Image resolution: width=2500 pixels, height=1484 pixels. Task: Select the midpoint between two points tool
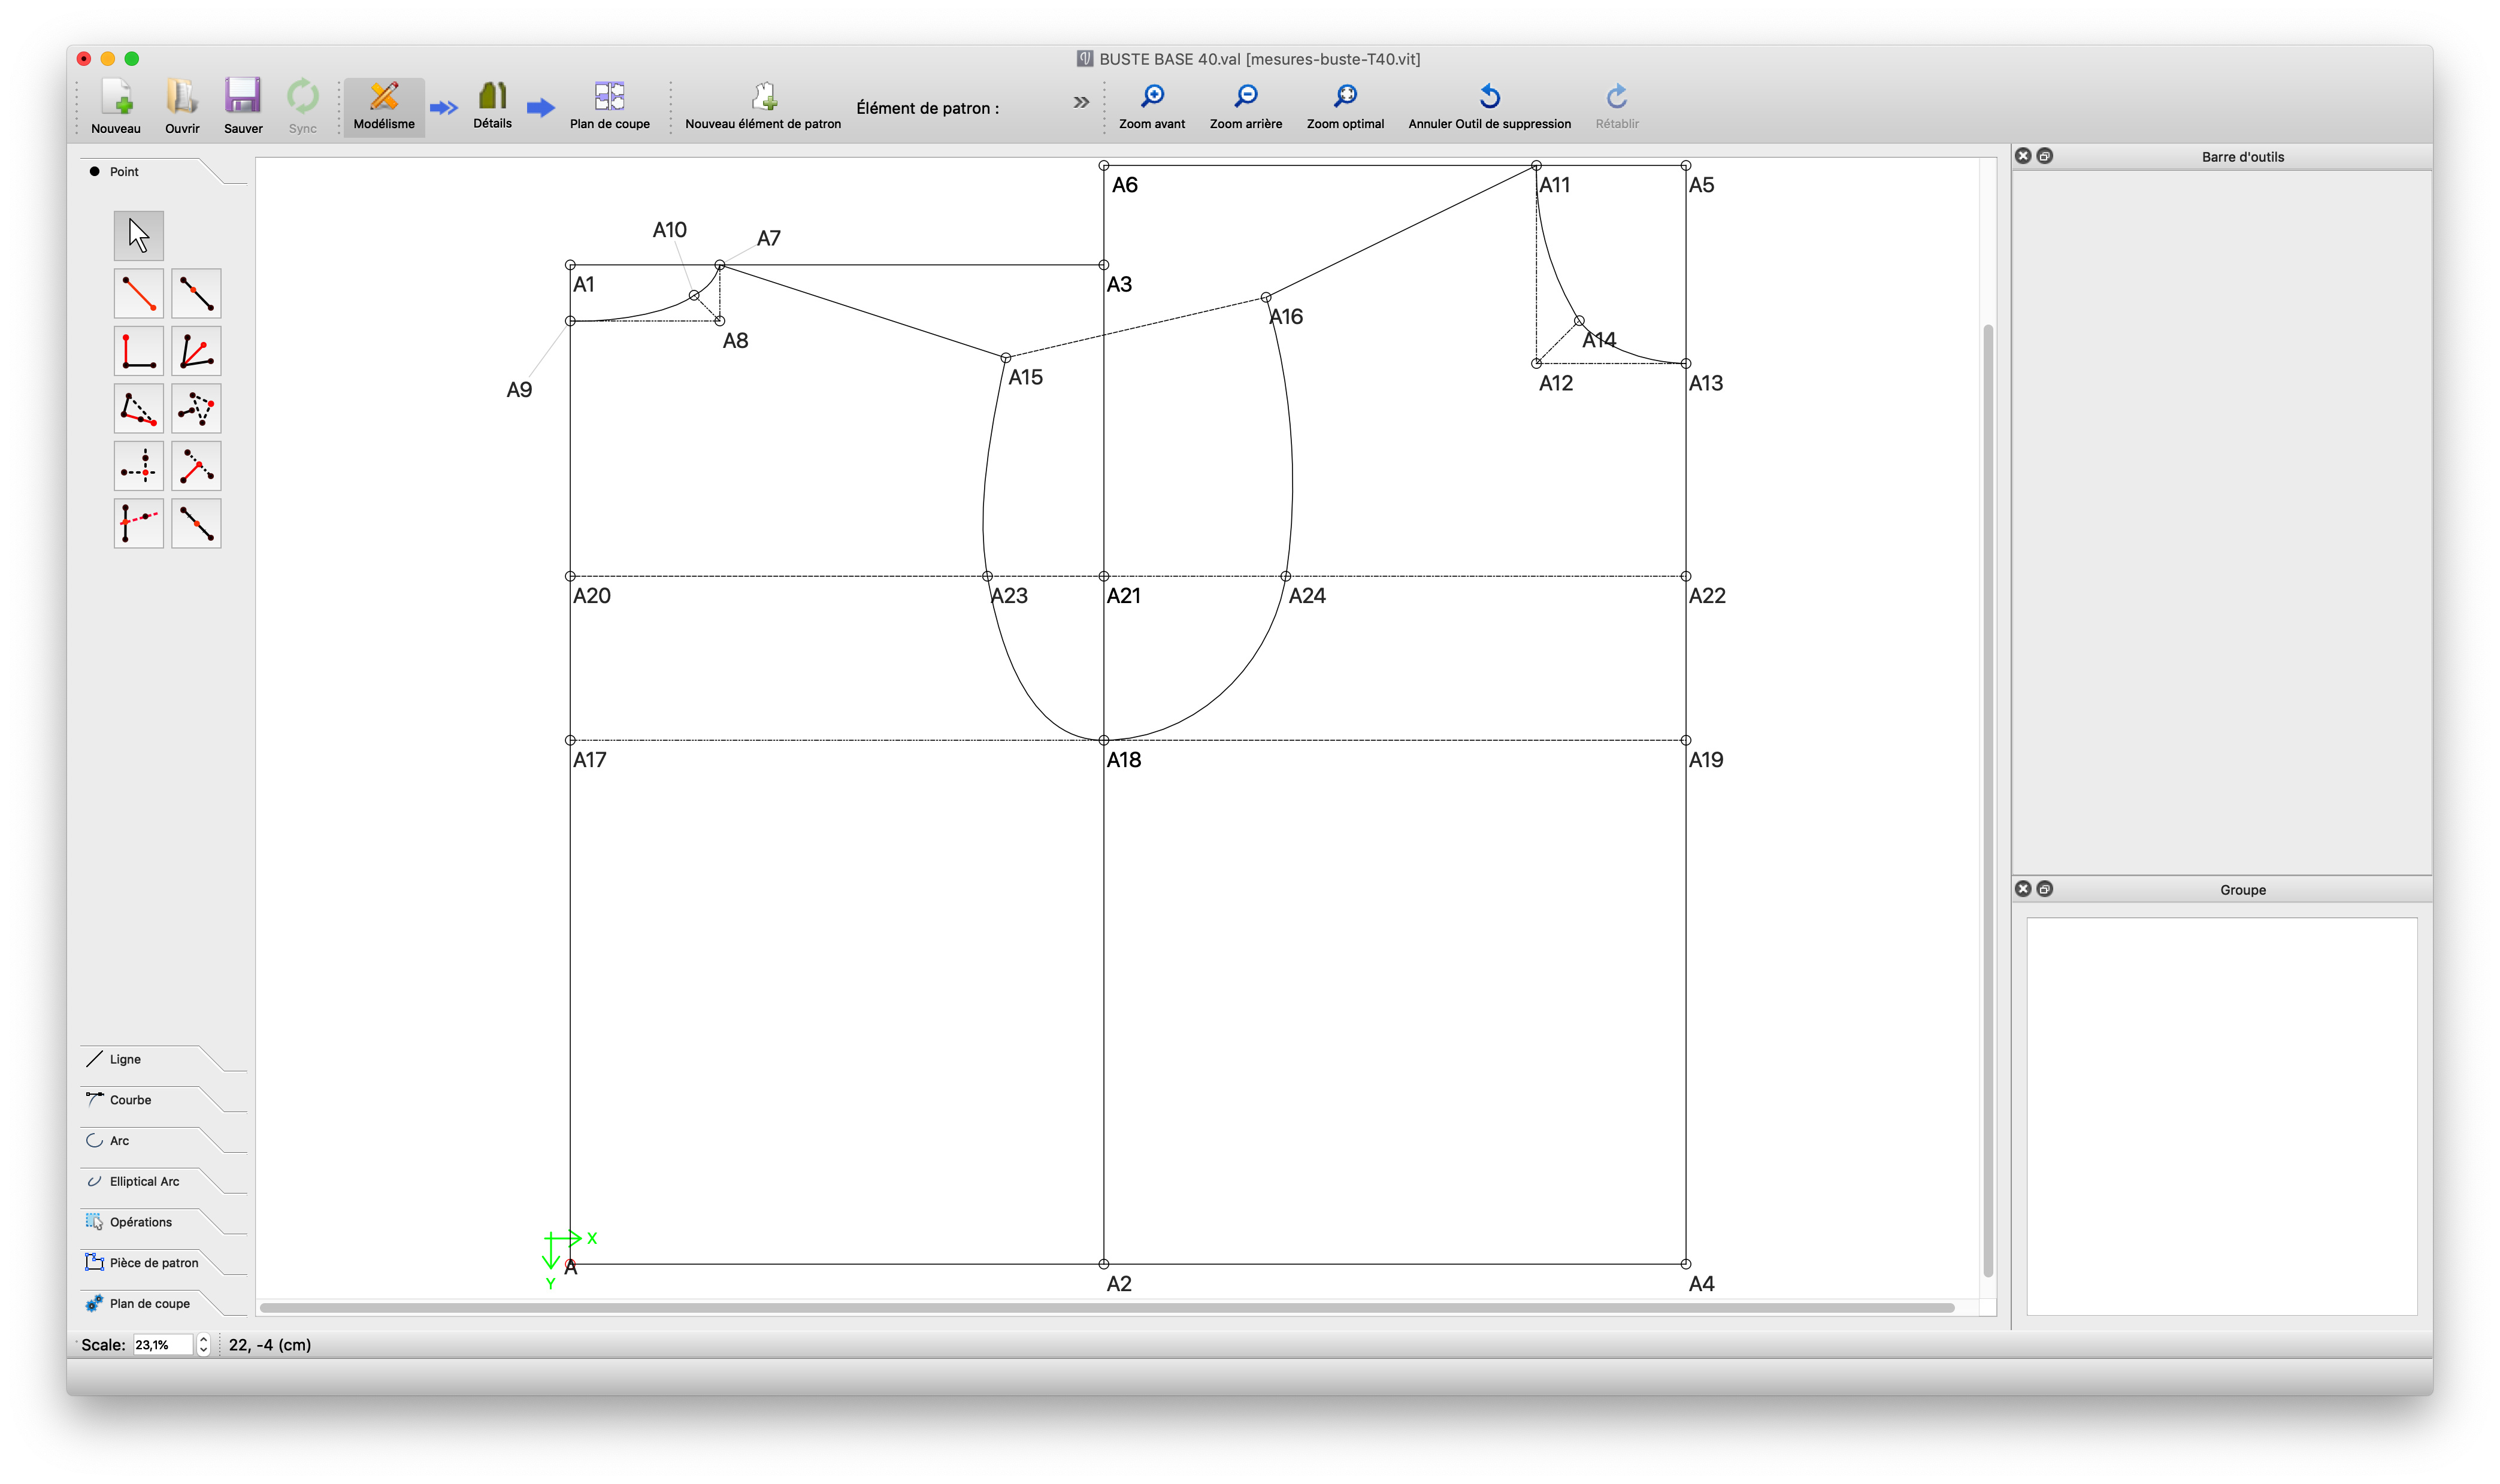(196, 524)
